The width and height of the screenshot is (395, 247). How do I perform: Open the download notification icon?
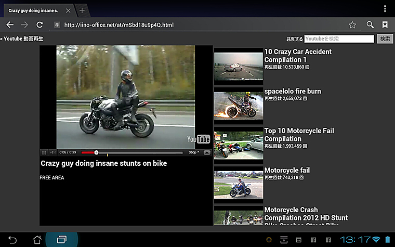(284, 240)
